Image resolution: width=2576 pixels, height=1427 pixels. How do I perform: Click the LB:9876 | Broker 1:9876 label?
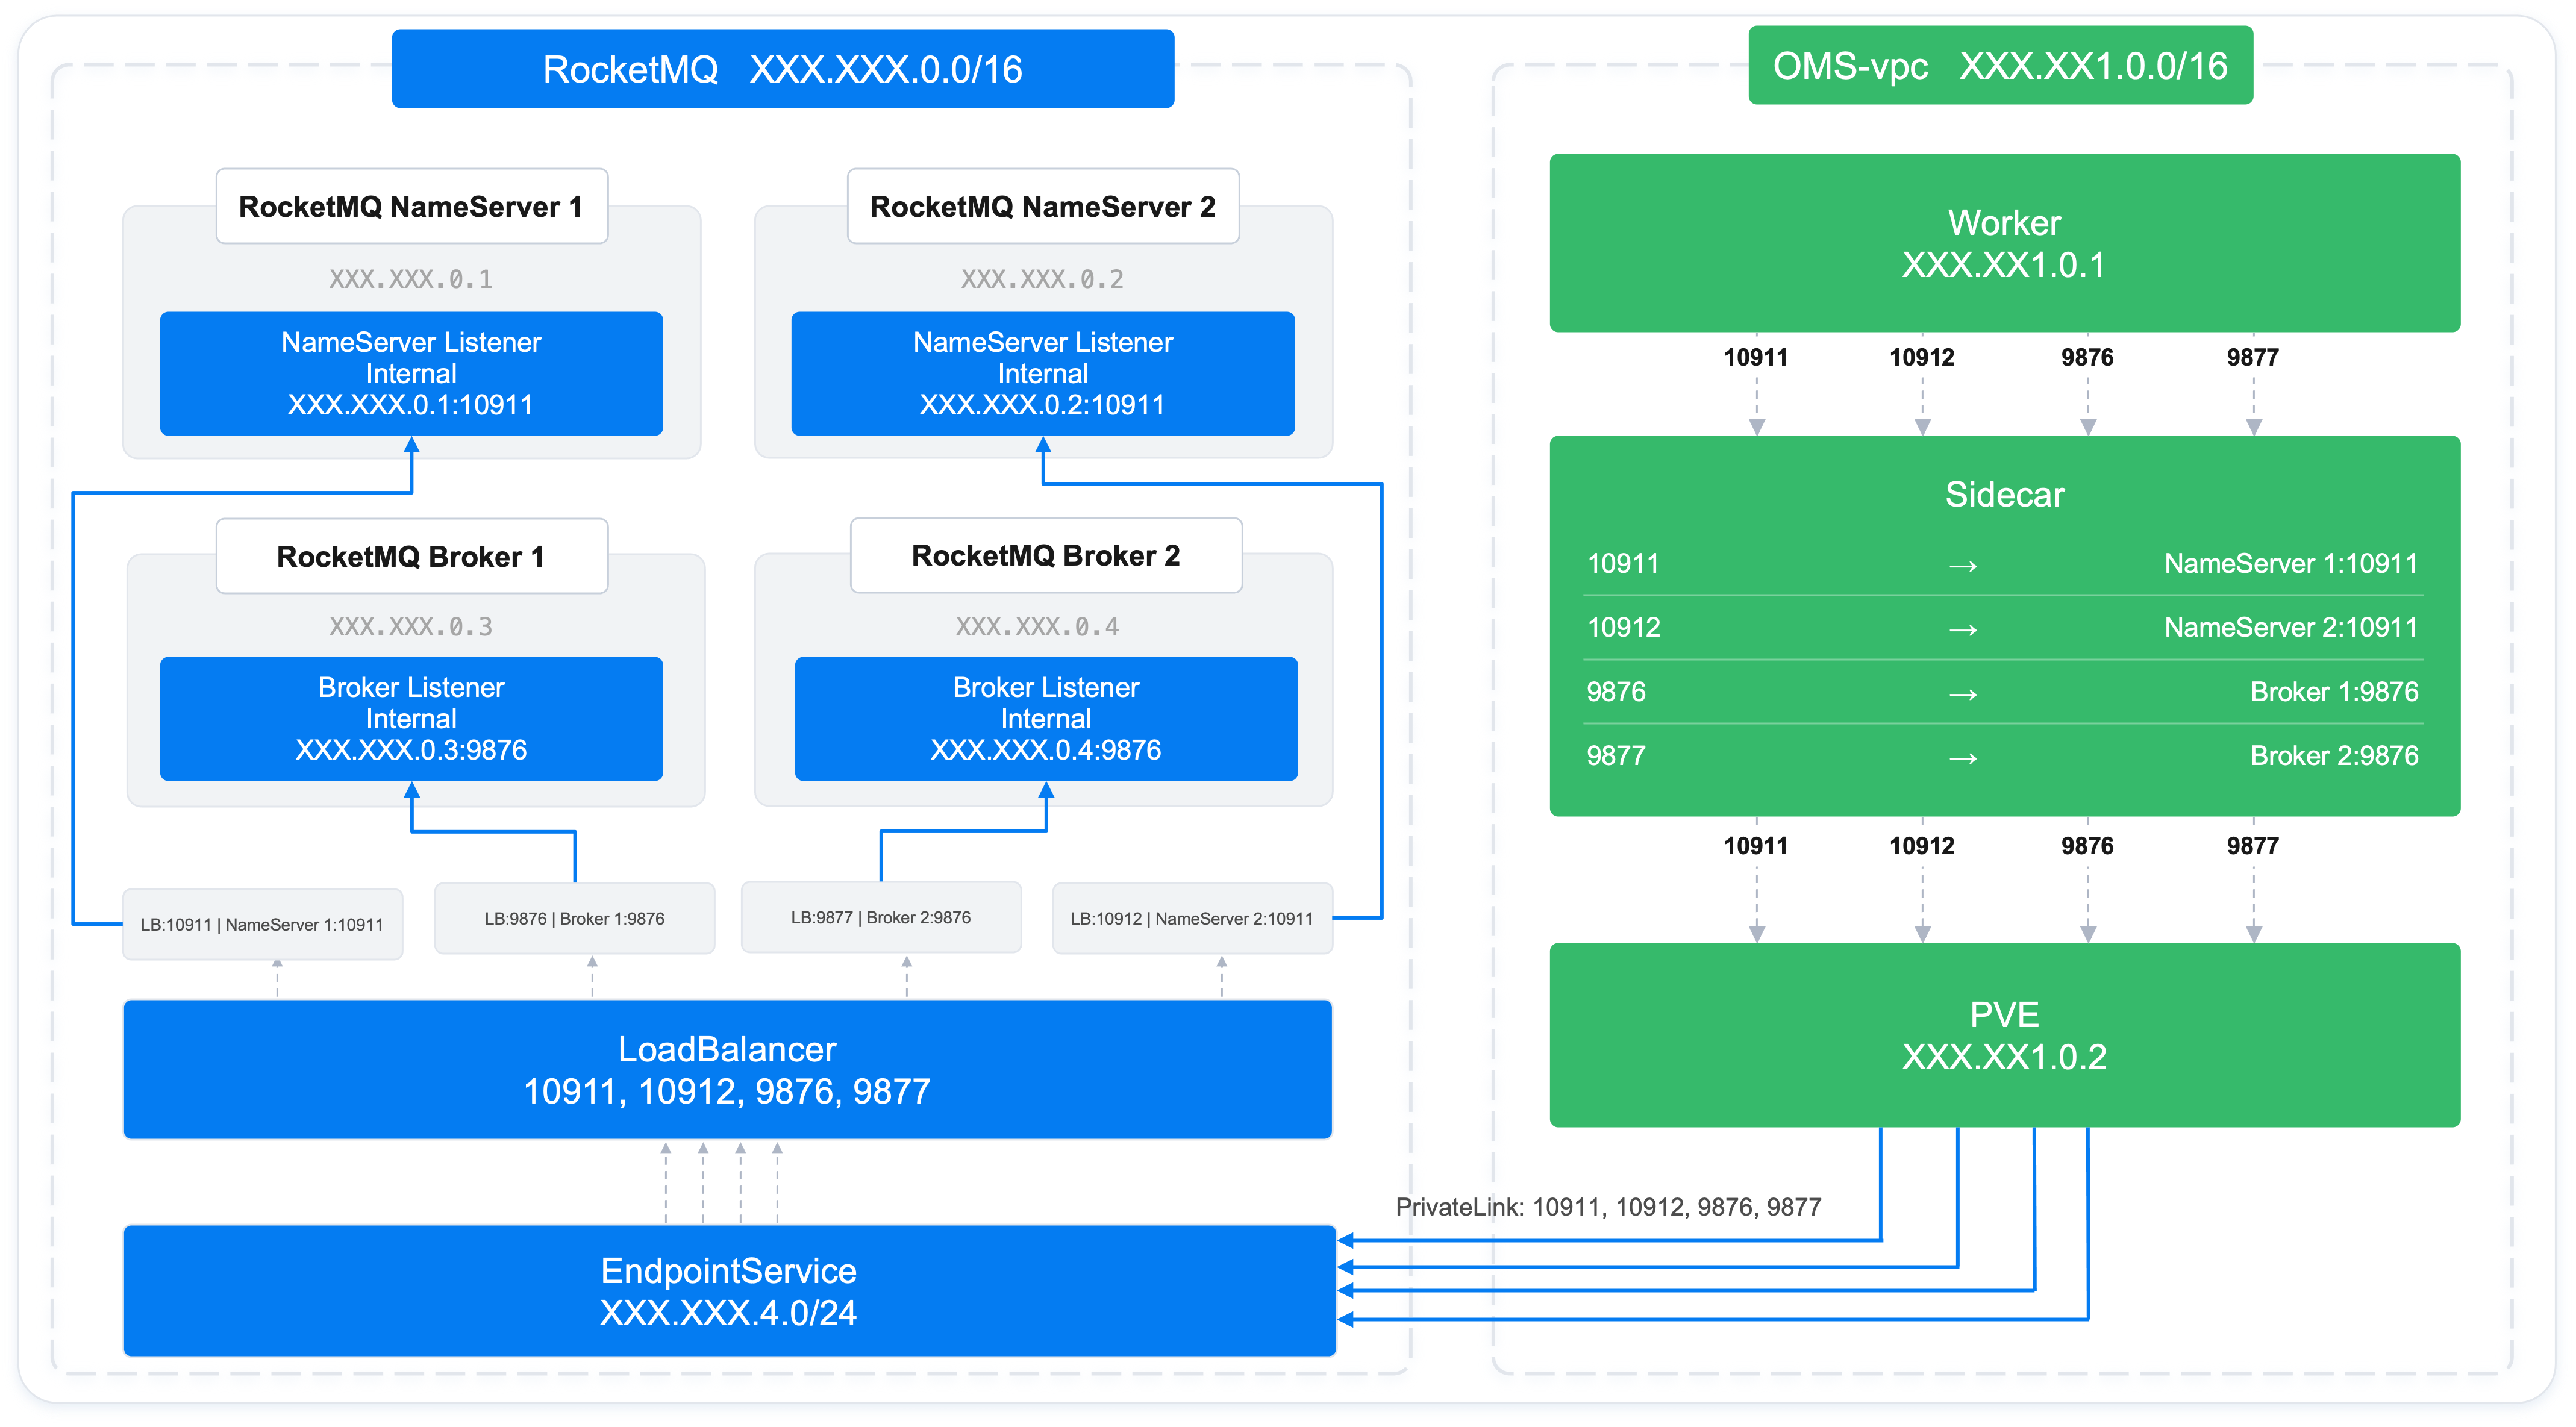[x=575, y=918]
